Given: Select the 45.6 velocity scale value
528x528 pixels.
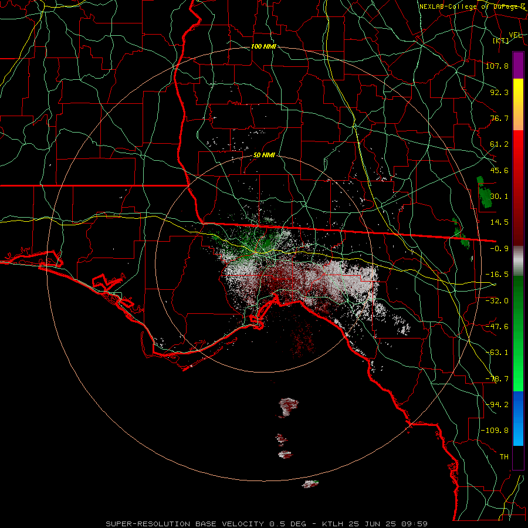Looking at the screenshot, I should click(x=499, y=170).
